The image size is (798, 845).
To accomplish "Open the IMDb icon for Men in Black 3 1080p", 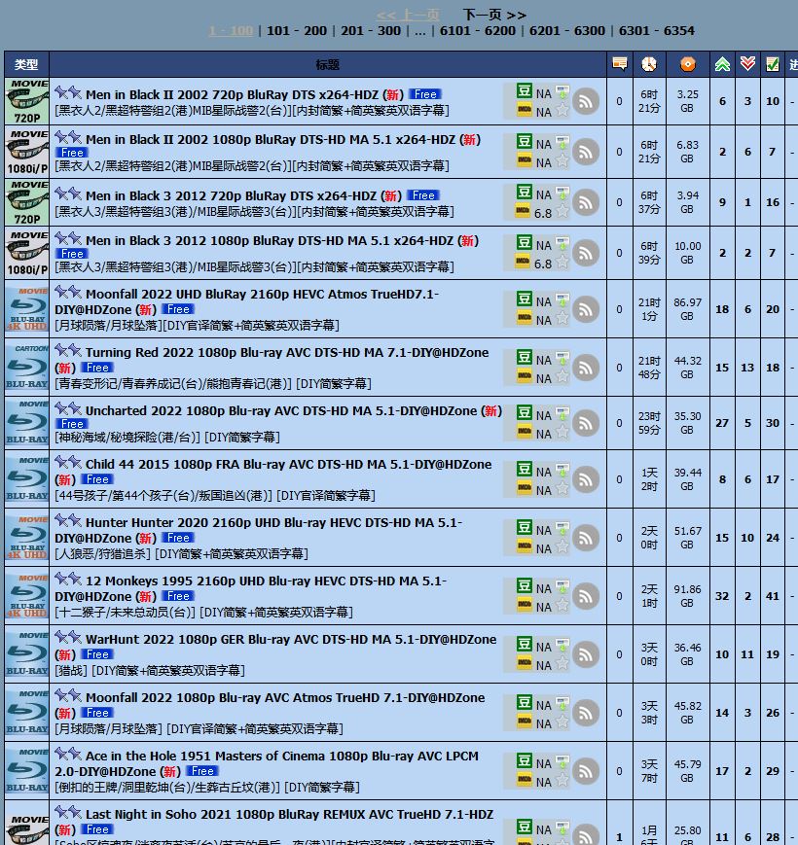I will [523, 262].
